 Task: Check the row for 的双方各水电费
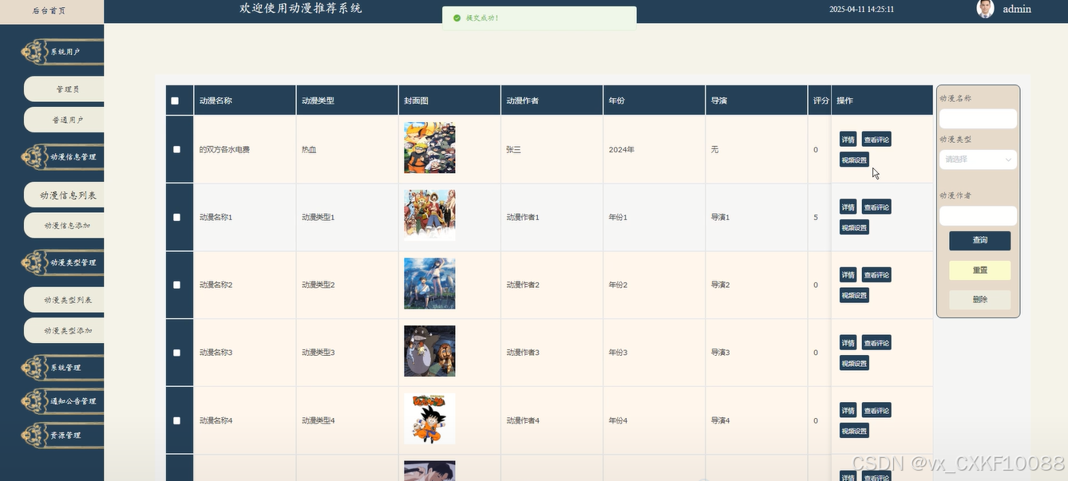pos(176,149)
